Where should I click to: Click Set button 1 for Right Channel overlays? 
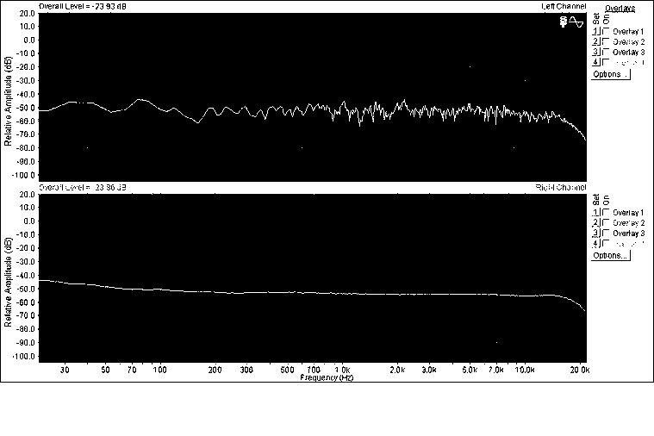pos(596,212)
